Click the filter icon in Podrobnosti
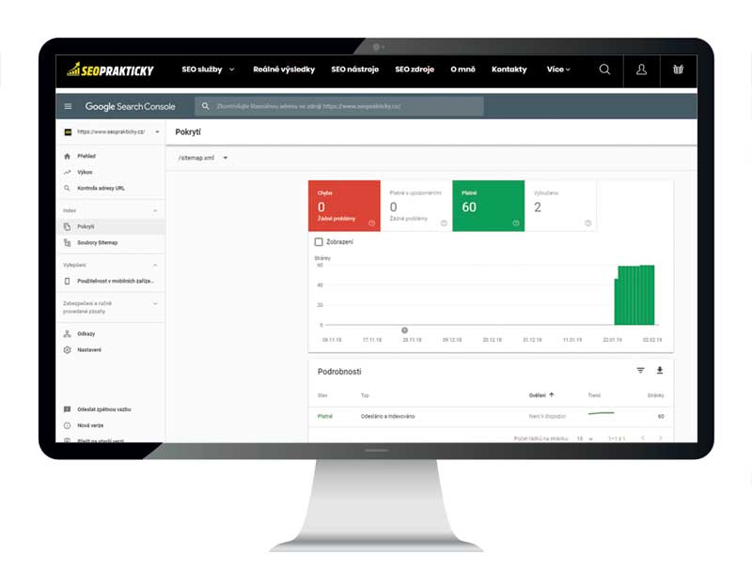The image size is (752, 584). click(640, 370)
